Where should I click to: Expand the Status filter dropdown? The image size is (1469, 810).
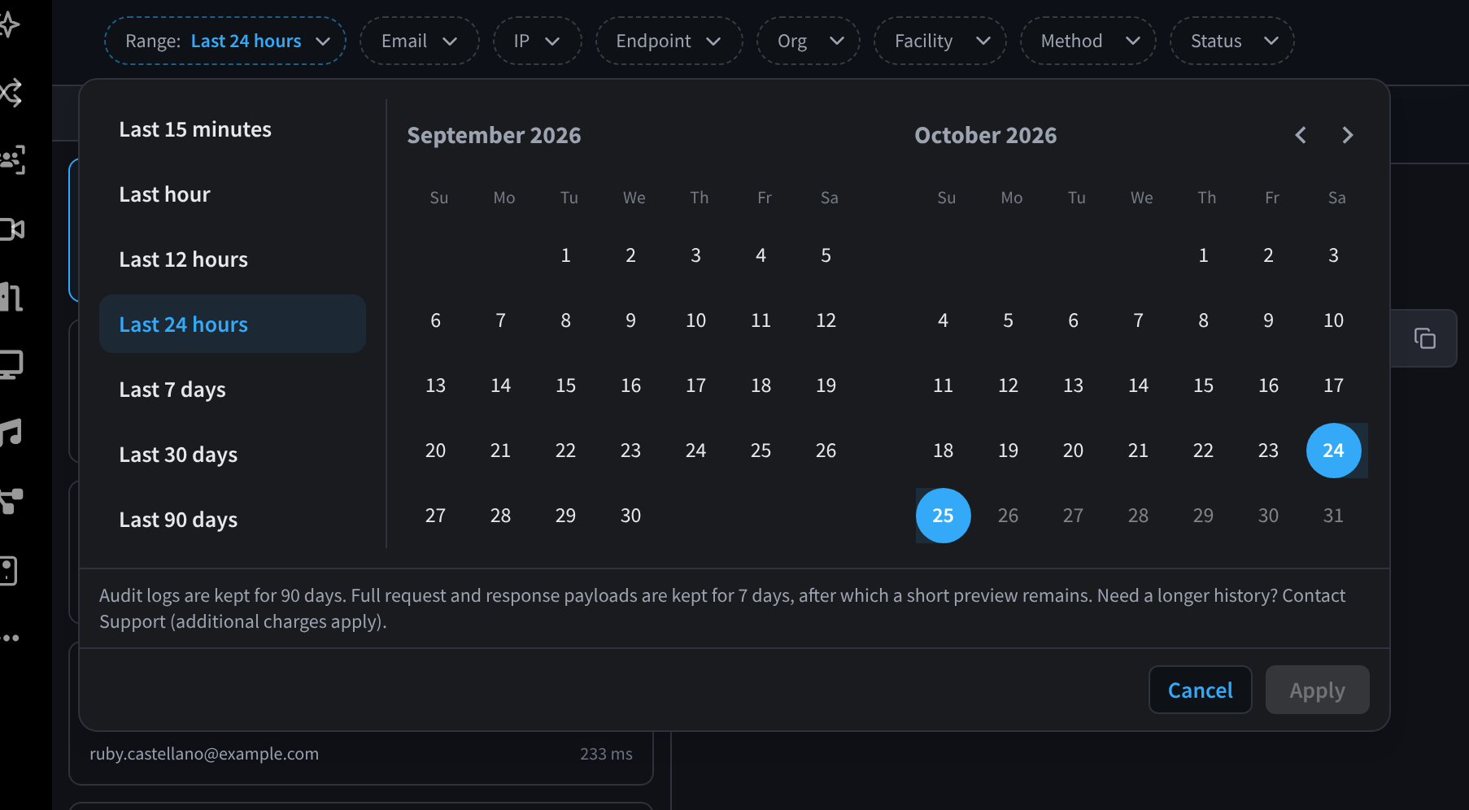coord(1231,41)
